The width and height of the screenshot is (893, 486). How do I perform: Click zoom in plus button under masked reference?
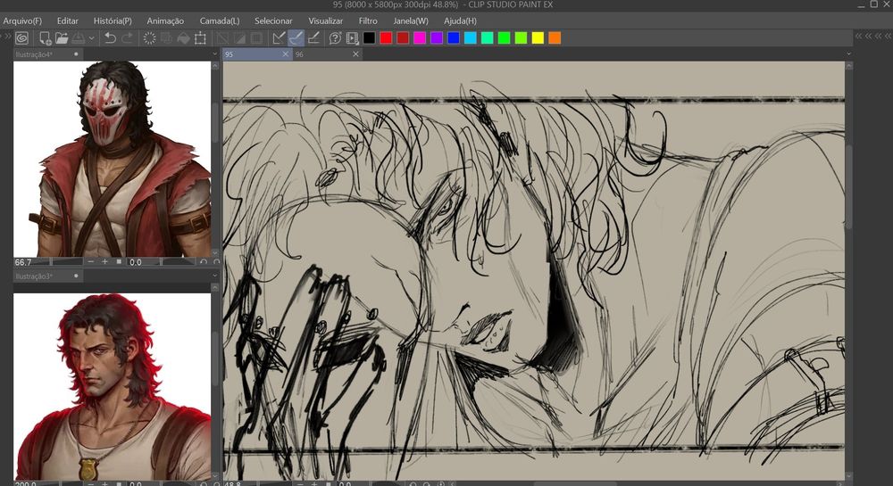pos(104,262)
